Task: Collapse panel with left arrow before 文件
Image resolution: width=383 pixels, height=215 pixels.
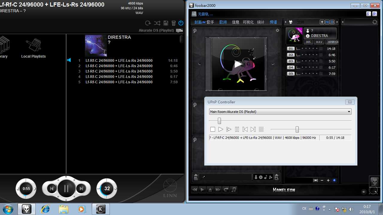Action: pos(285,22)
